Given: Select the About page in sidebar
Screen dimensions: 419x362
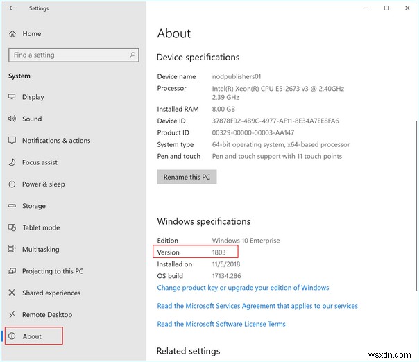Looking at the screenshot, I should pyautogui.click(x=33, y=336).
